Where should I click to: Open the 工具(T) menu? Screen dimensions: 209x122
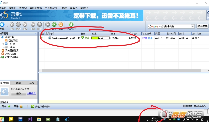point(63,8)
